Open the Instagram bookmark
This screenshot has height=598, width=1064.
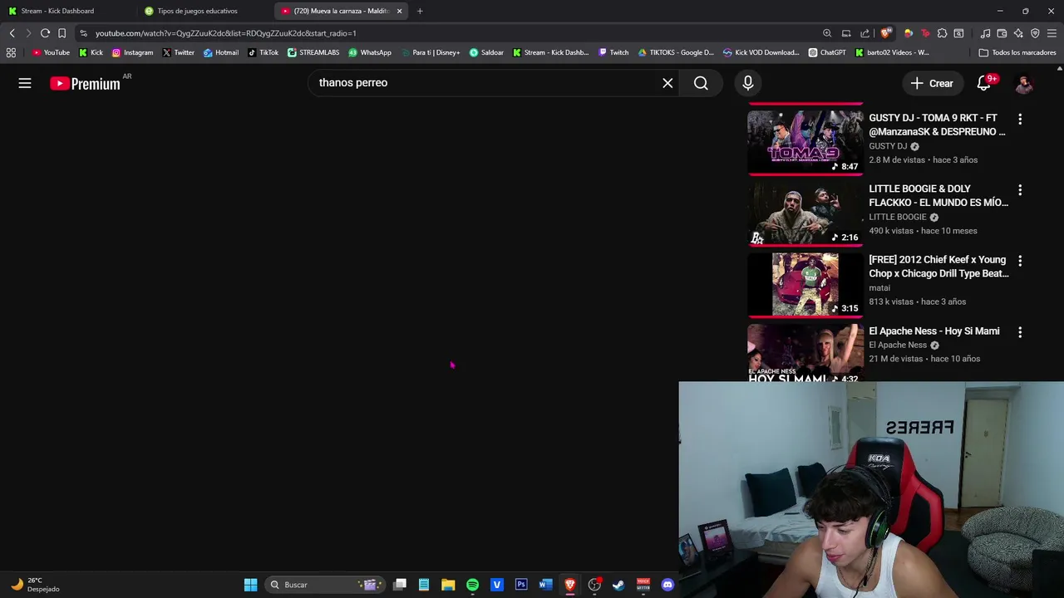(132, 52)
